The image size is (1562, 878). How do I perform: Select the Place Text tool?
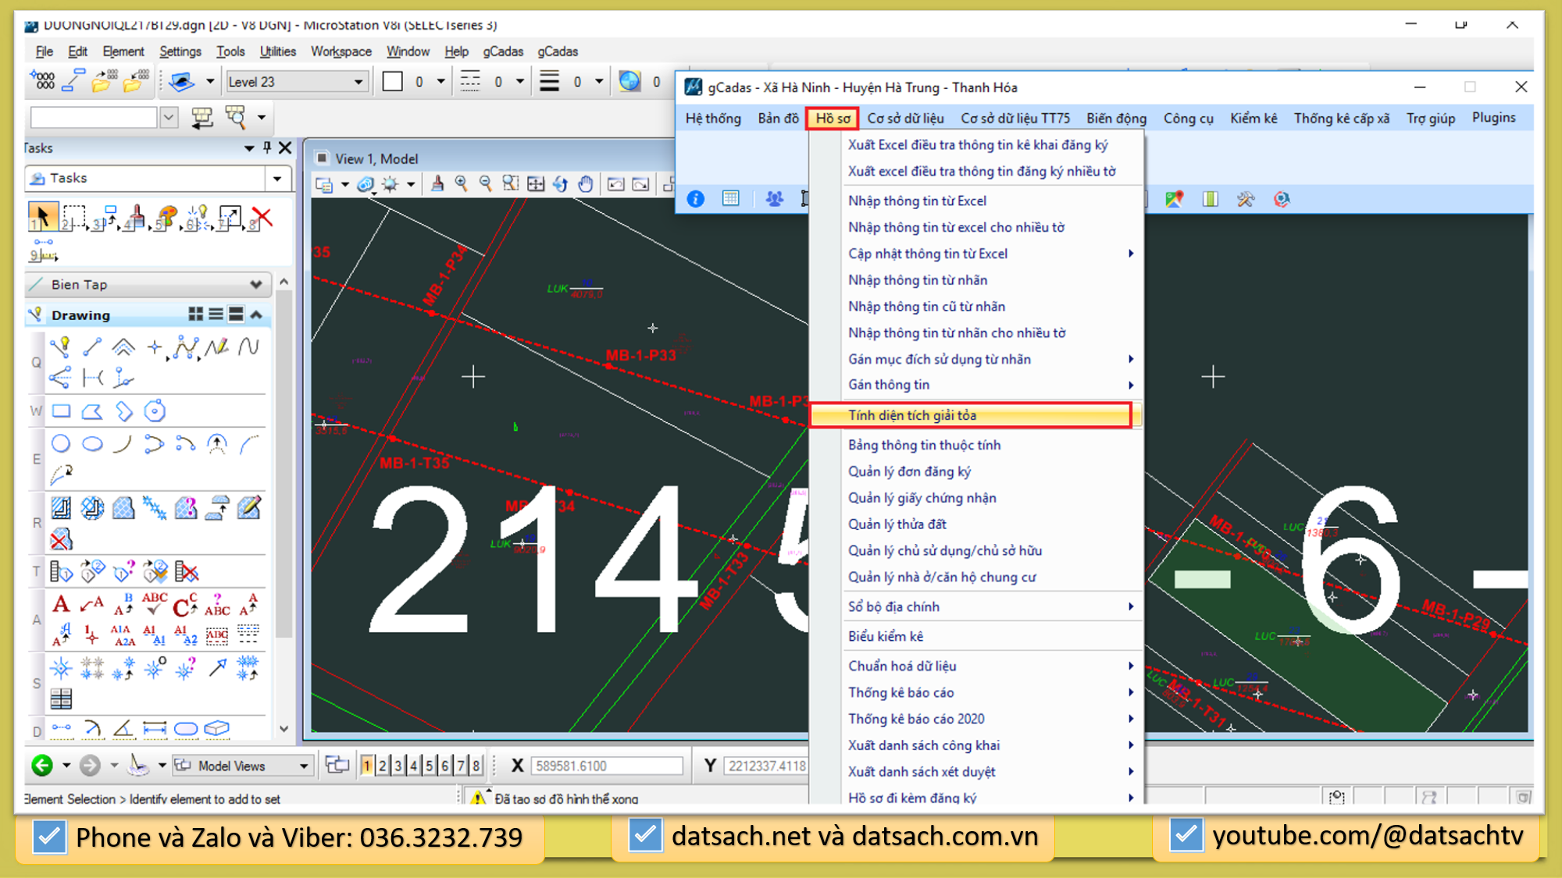click(61, 603)
